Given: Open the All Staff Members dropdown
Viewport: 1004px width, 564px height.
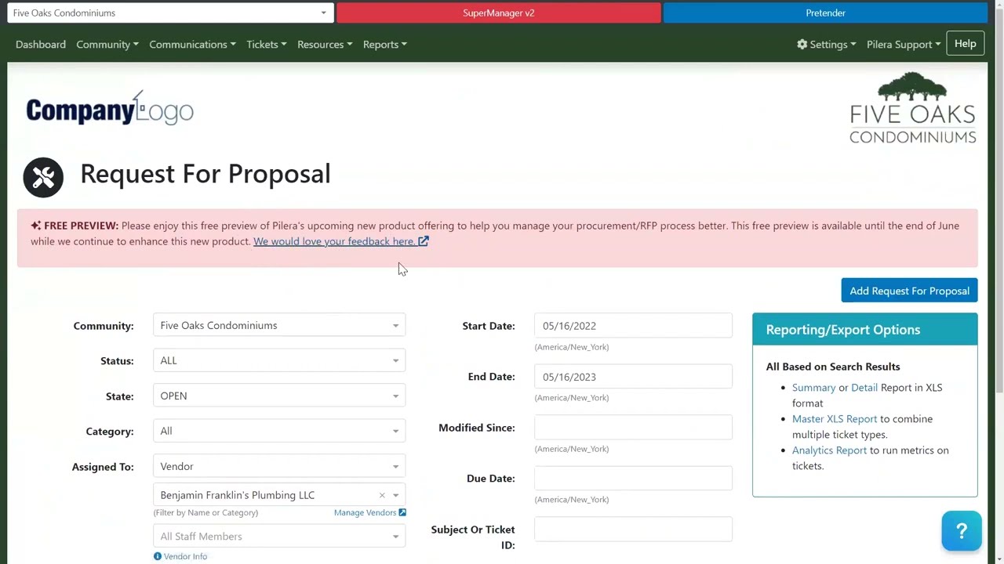Looking at the screenshot, I should click(x=279, y=537).
